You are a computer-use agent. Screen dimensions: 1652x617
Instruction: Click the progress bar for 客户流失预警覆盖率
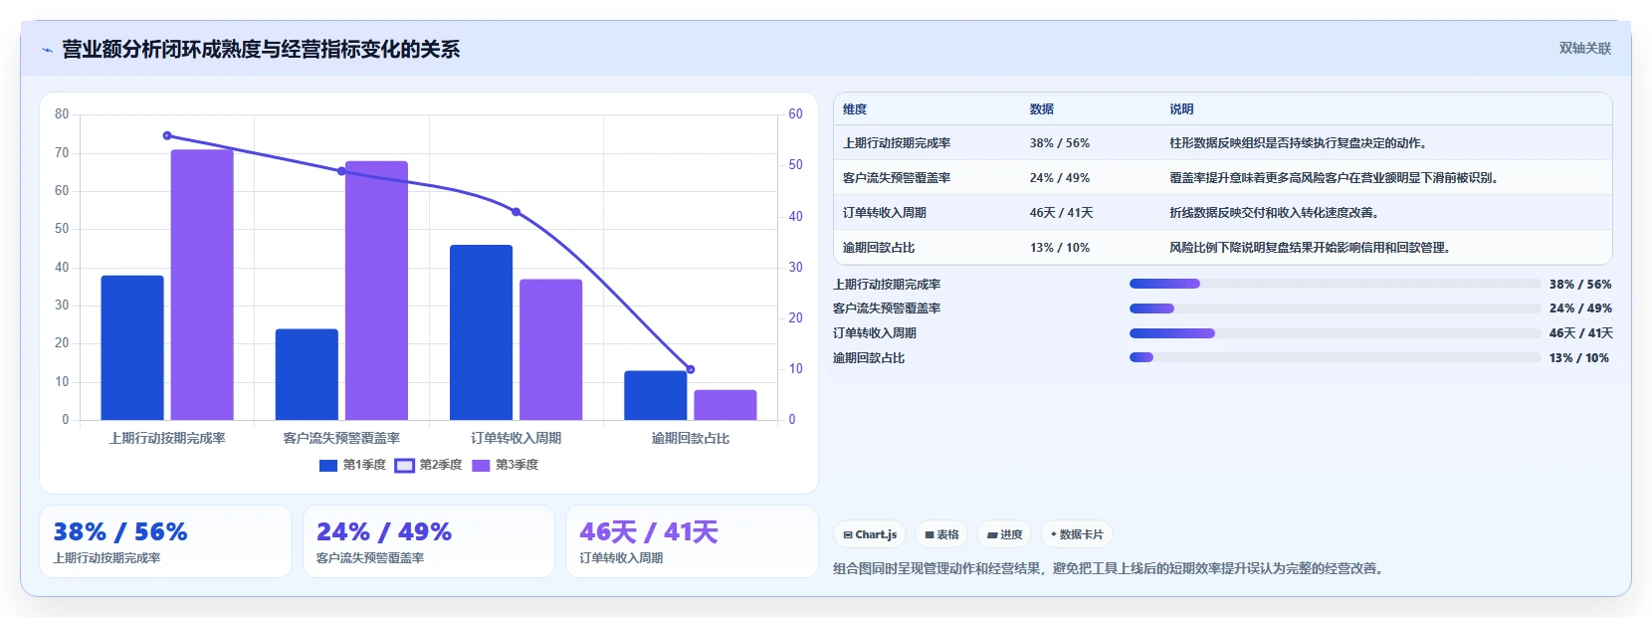pos(1335,308)
